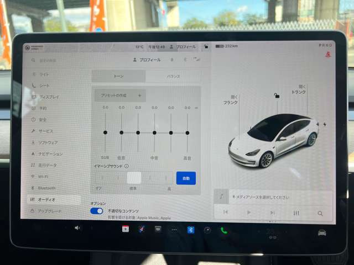Add new preset with プリセットの作成 +
The image size is (354, 265).
click(x=120, y=96)
